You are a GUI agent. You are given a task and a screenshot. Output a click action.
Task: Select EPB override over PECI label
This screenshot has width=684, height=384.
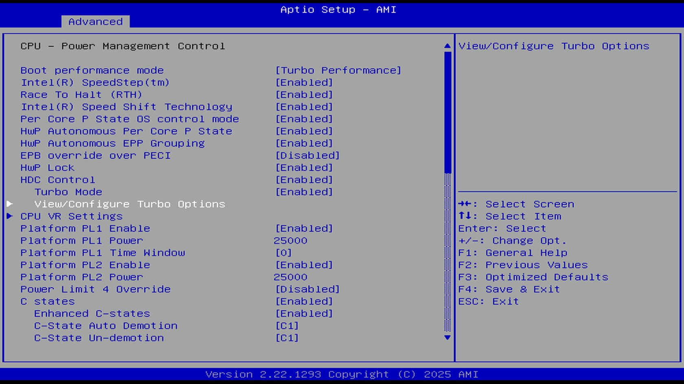[95, 156]
